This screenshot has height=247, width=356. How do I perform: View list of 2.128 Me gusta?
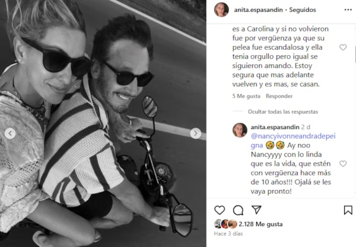click(260, 224)
